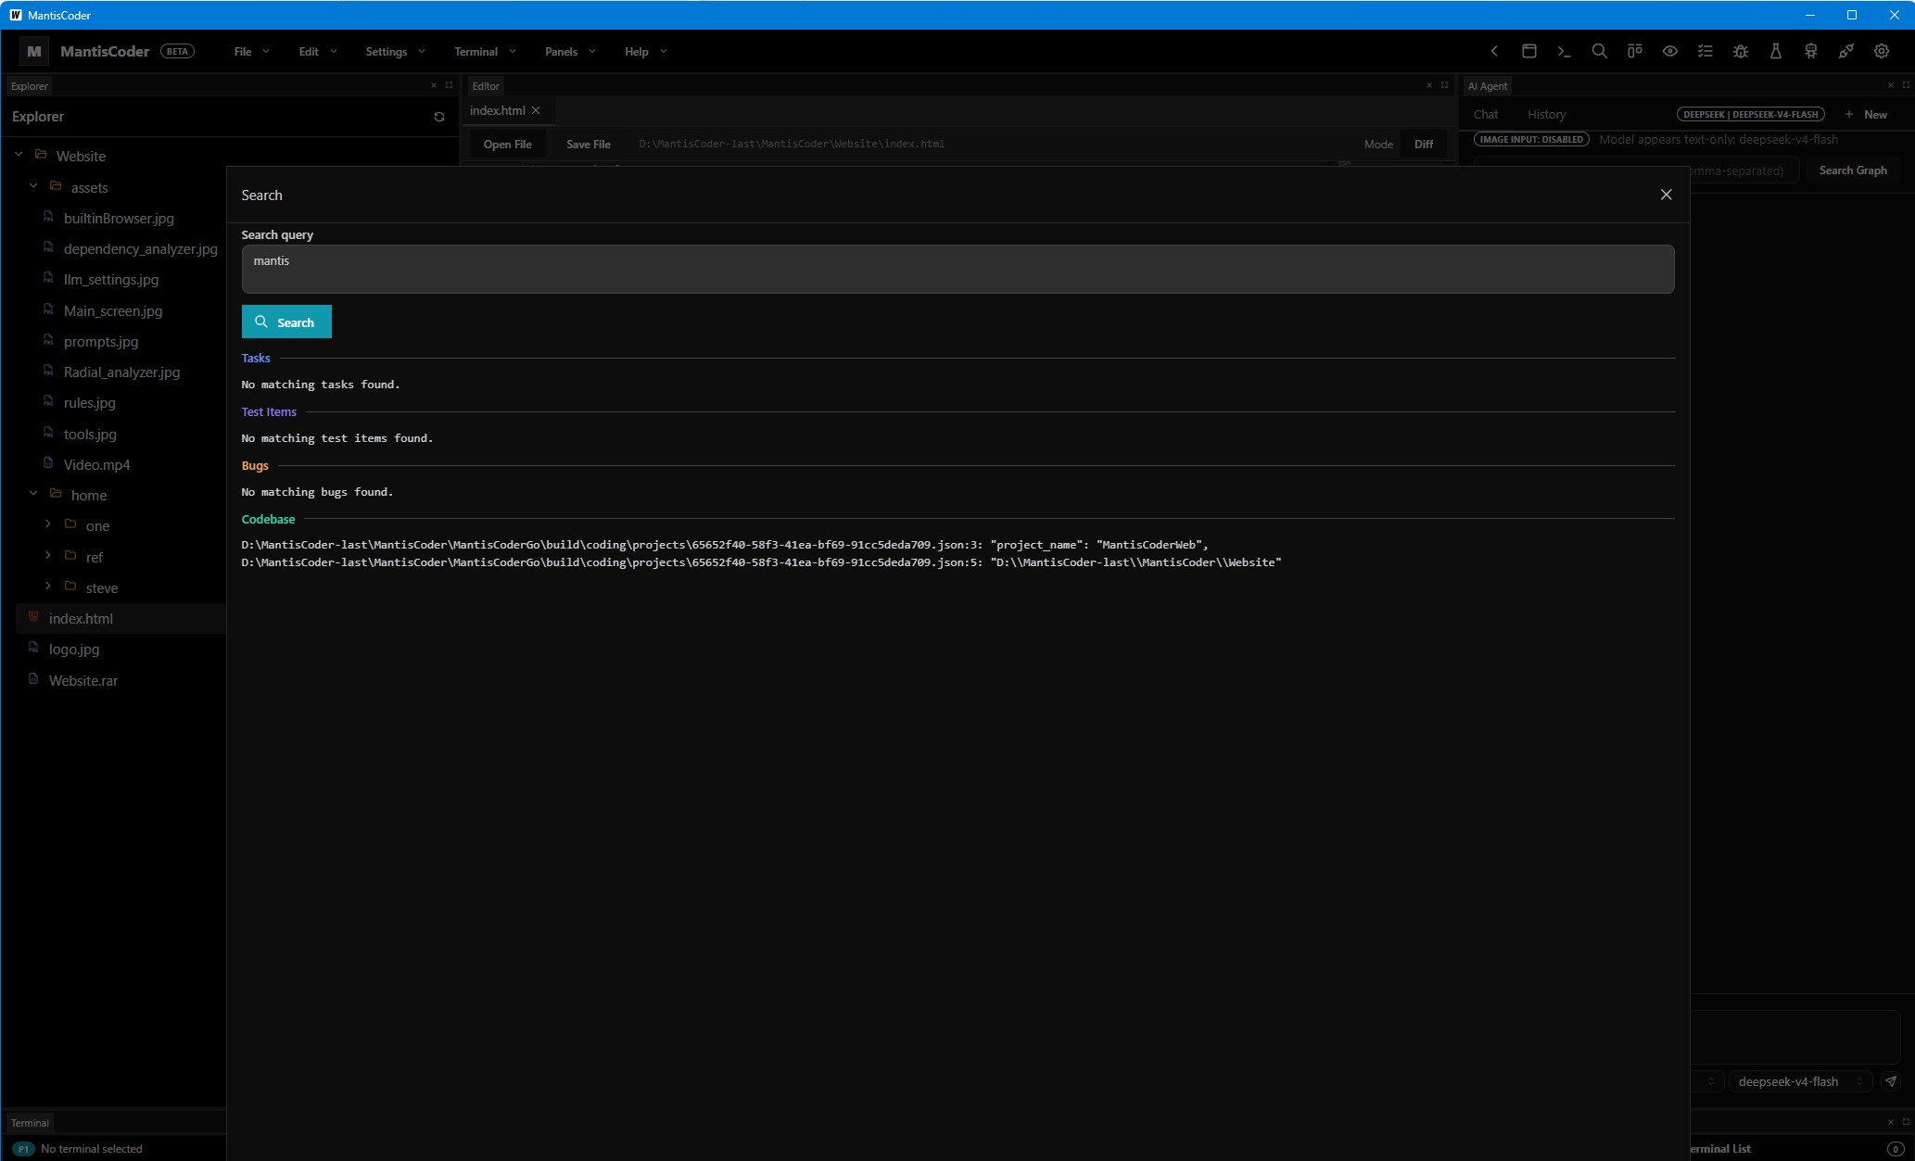Image resolution: width=1915 pixels, height=1161 pixels.
Task: Select Main_screen.jpg in Explorer
Action: 113,310
